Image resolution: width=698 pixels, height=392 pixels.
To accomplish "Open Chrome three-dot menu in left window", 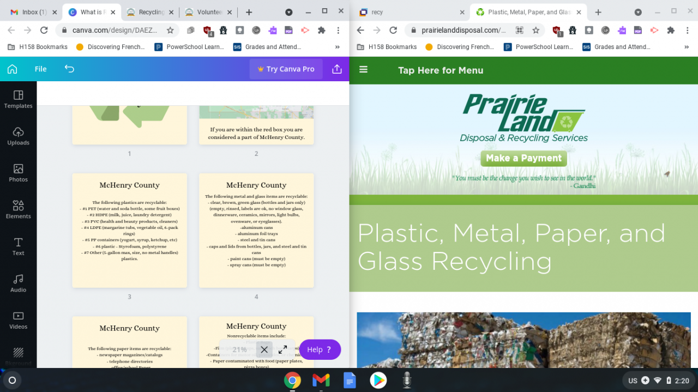I will (x=338, y=31).
